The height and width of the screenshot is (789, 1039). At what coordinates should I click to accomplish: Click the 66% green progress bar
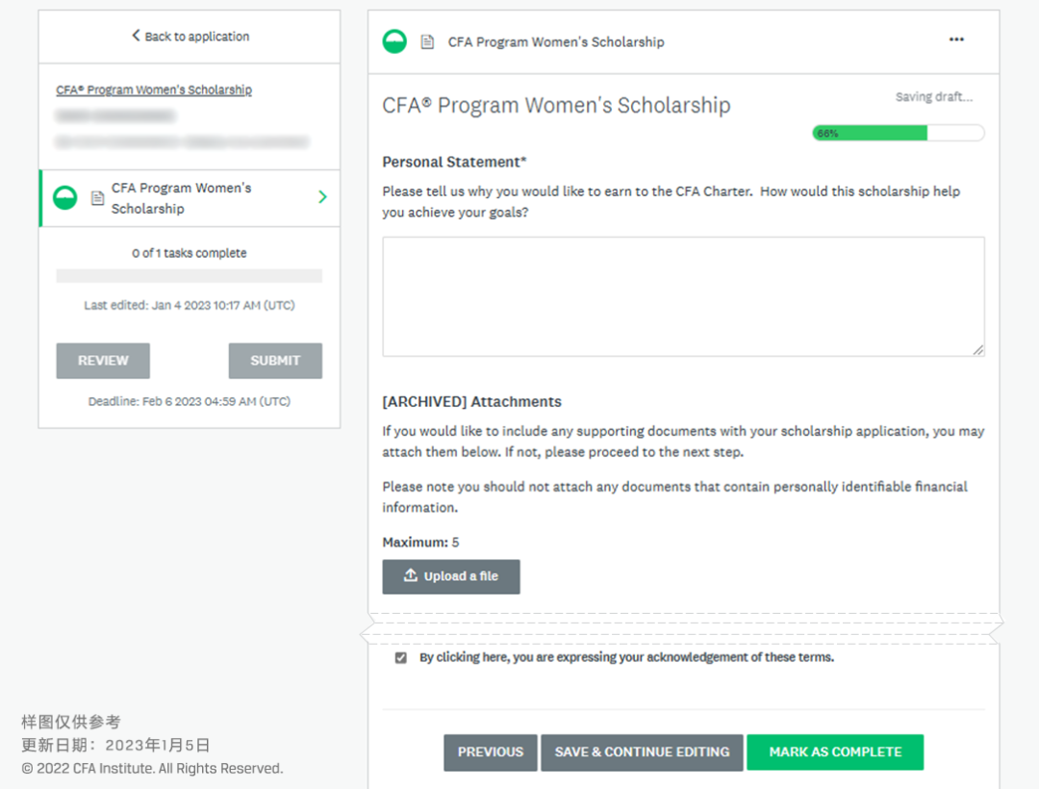coord(898,133)
